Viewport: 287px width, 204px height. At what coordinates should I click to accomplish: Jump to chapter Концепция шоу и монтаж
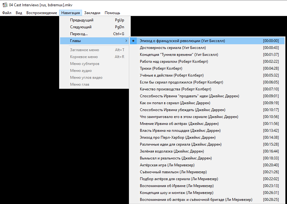pos(207,193)
